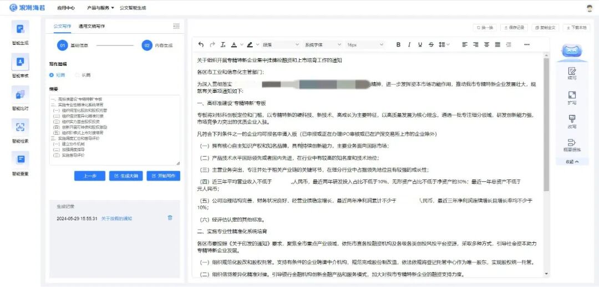Toggle underline formatting

(420, 45)
